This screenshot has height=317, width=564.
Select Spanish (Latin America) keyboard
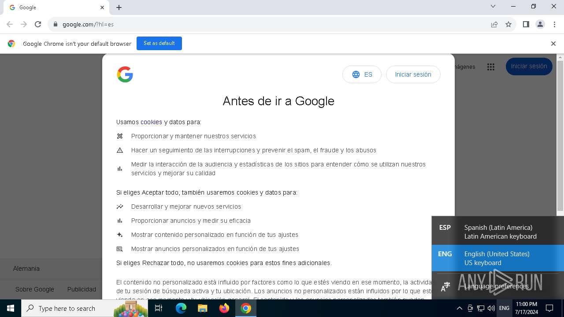(498, 232)
